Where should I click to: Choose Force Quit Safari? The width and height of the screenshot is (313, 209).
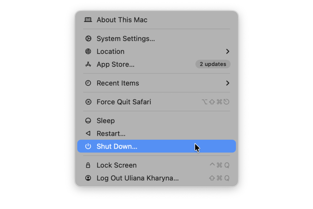tap(124, 102)
